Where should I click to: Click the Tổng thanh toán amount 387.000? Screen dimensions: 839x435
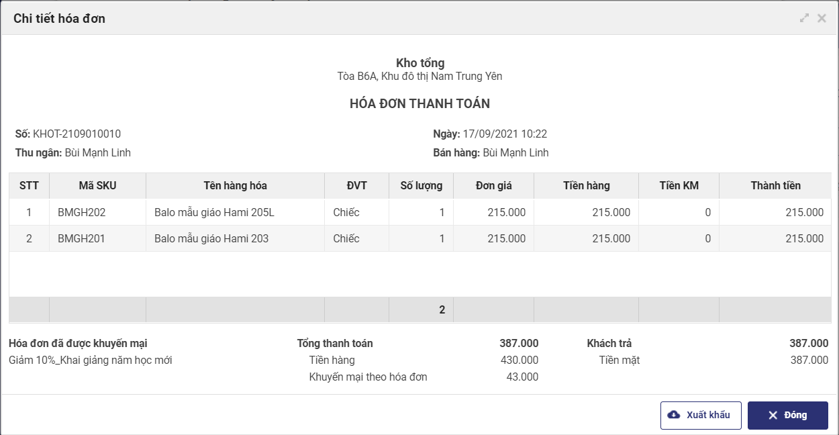pyautogui.click(x=519, y=344)
